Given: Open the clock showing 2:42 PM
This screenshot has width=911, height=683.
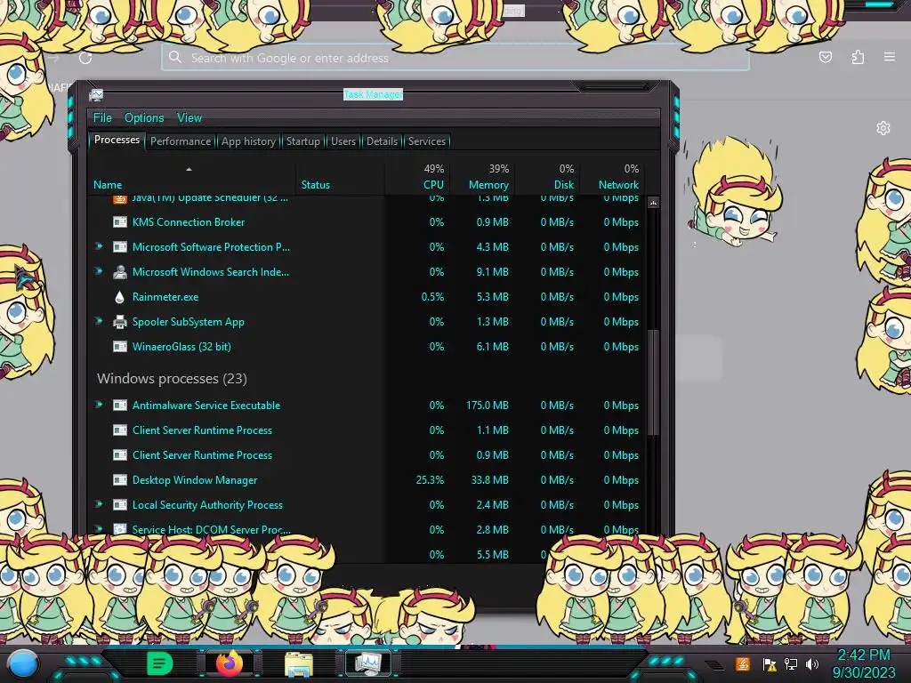Looking at the screenshot, I should tap(863, 663).
